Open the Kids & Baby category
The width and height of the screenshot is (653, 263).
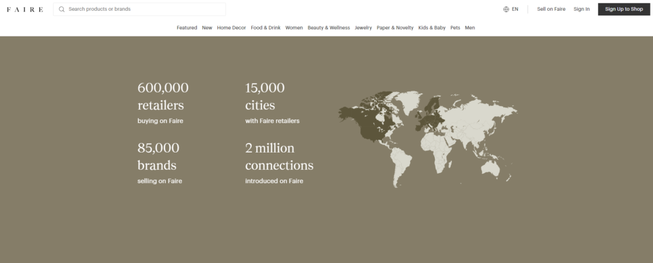point(432,28)
